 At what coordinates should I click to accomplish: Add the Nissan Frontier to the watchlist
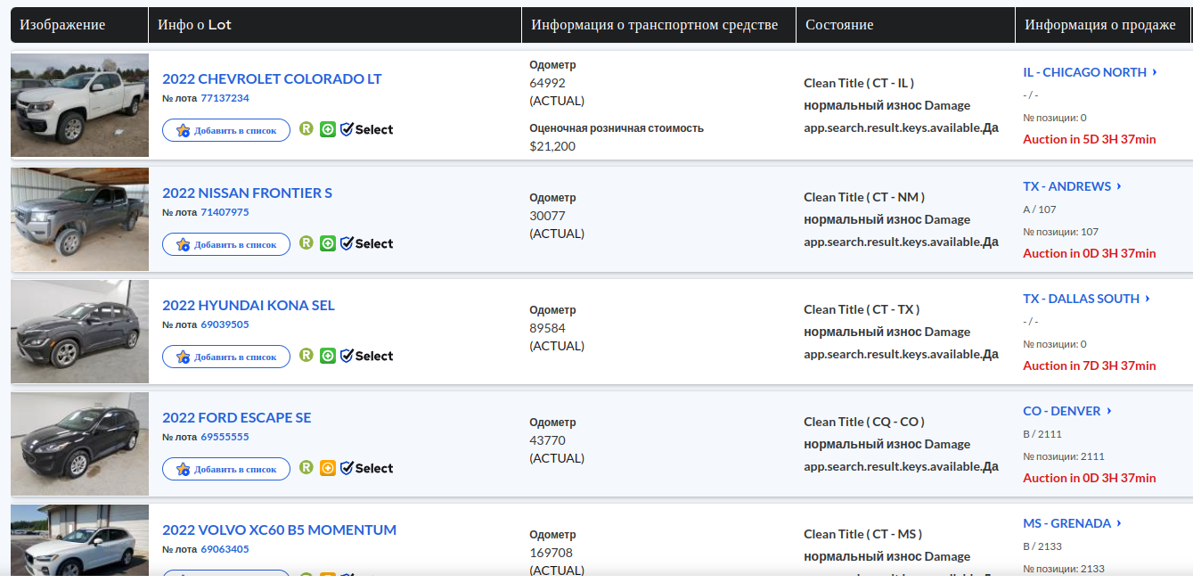coord(226,244)
